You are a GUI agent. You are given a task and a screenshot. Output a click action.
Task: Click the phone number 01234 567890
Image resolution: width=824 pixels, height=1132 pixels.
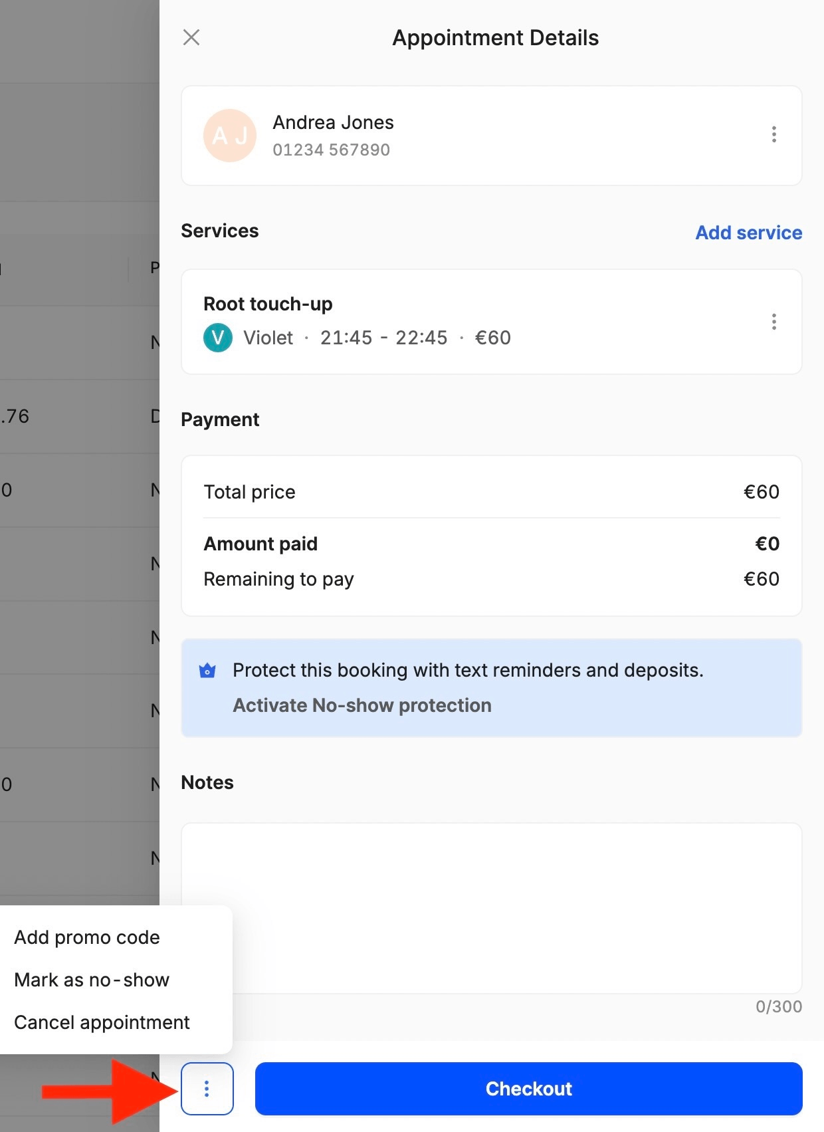tap(331, 150)
